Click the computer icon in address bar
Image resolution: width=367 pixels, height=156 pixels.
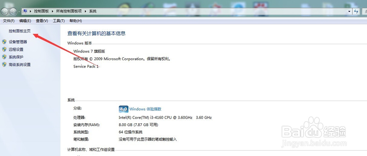coord(25,11)
